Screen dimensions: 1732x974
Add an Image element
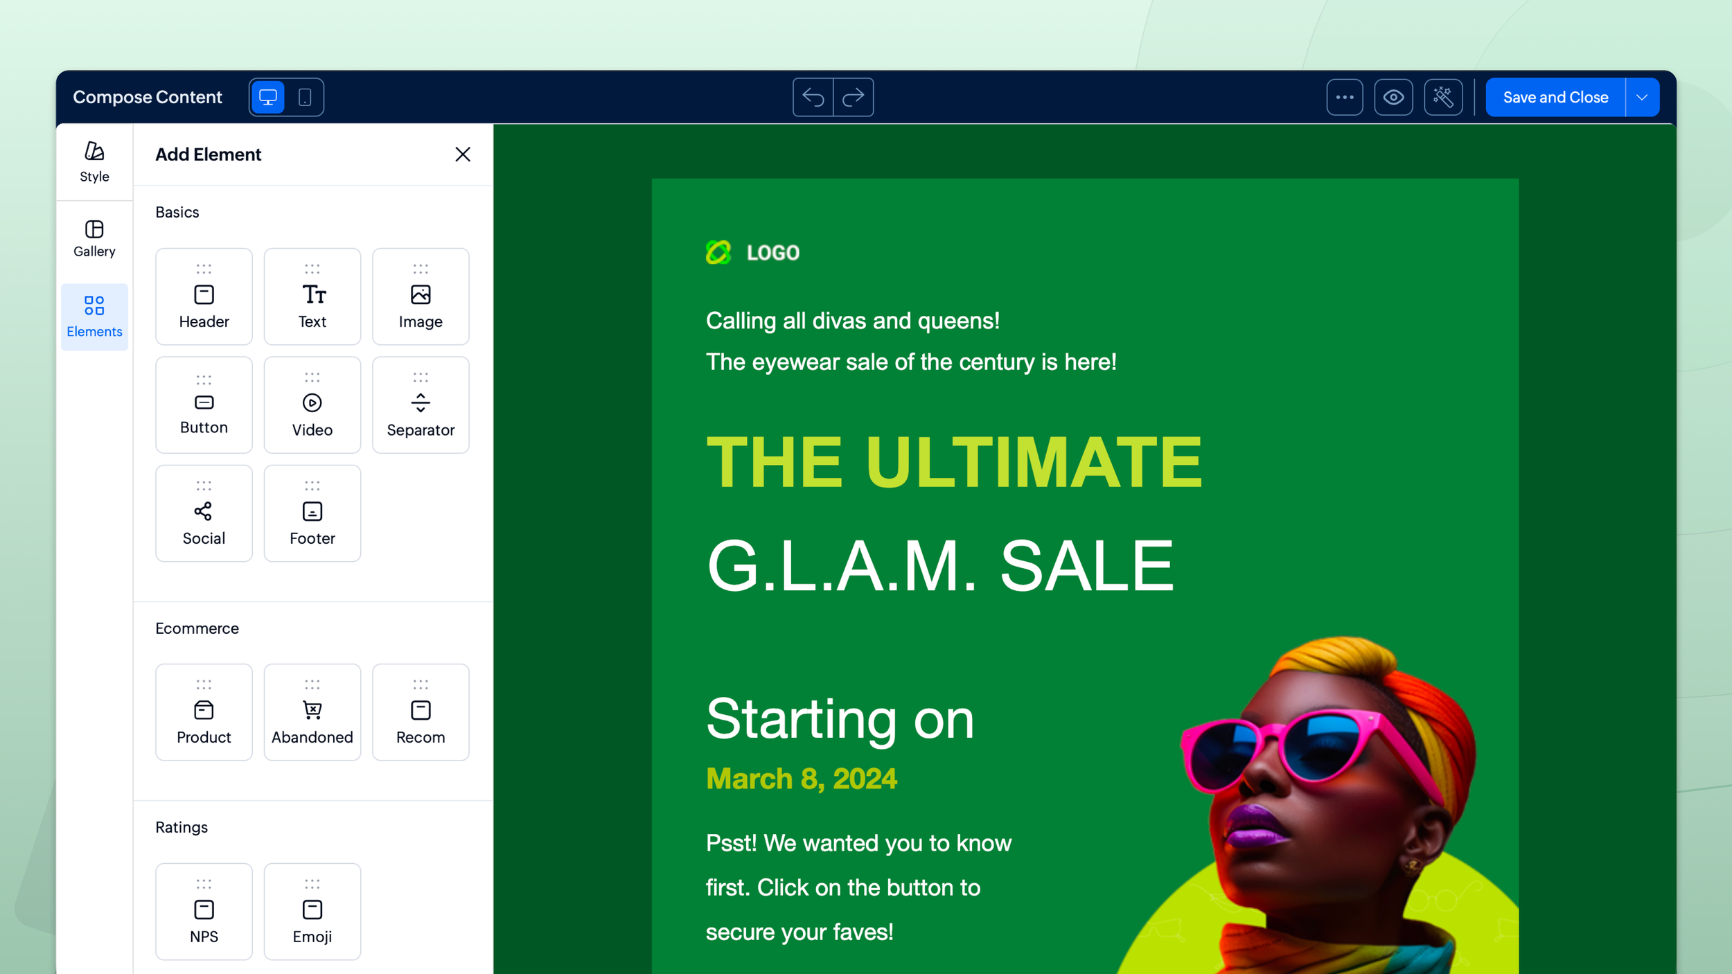[x=421, y=296]
